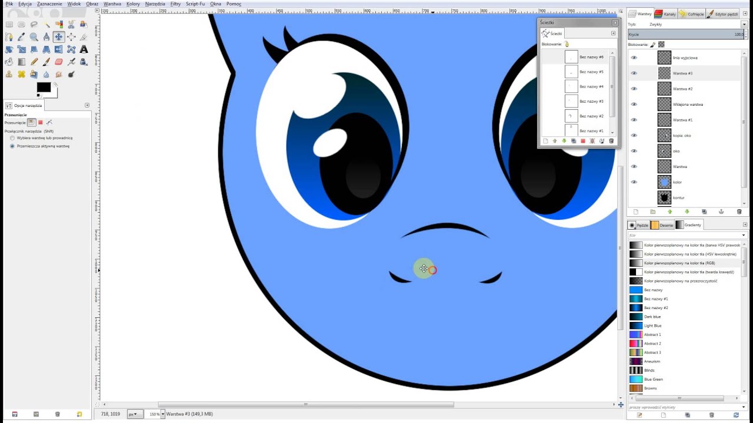Hide the 'Wklejona warstwa' layer
The height and width of the screenshot is (423, 753).
click(x=634, y=104)
